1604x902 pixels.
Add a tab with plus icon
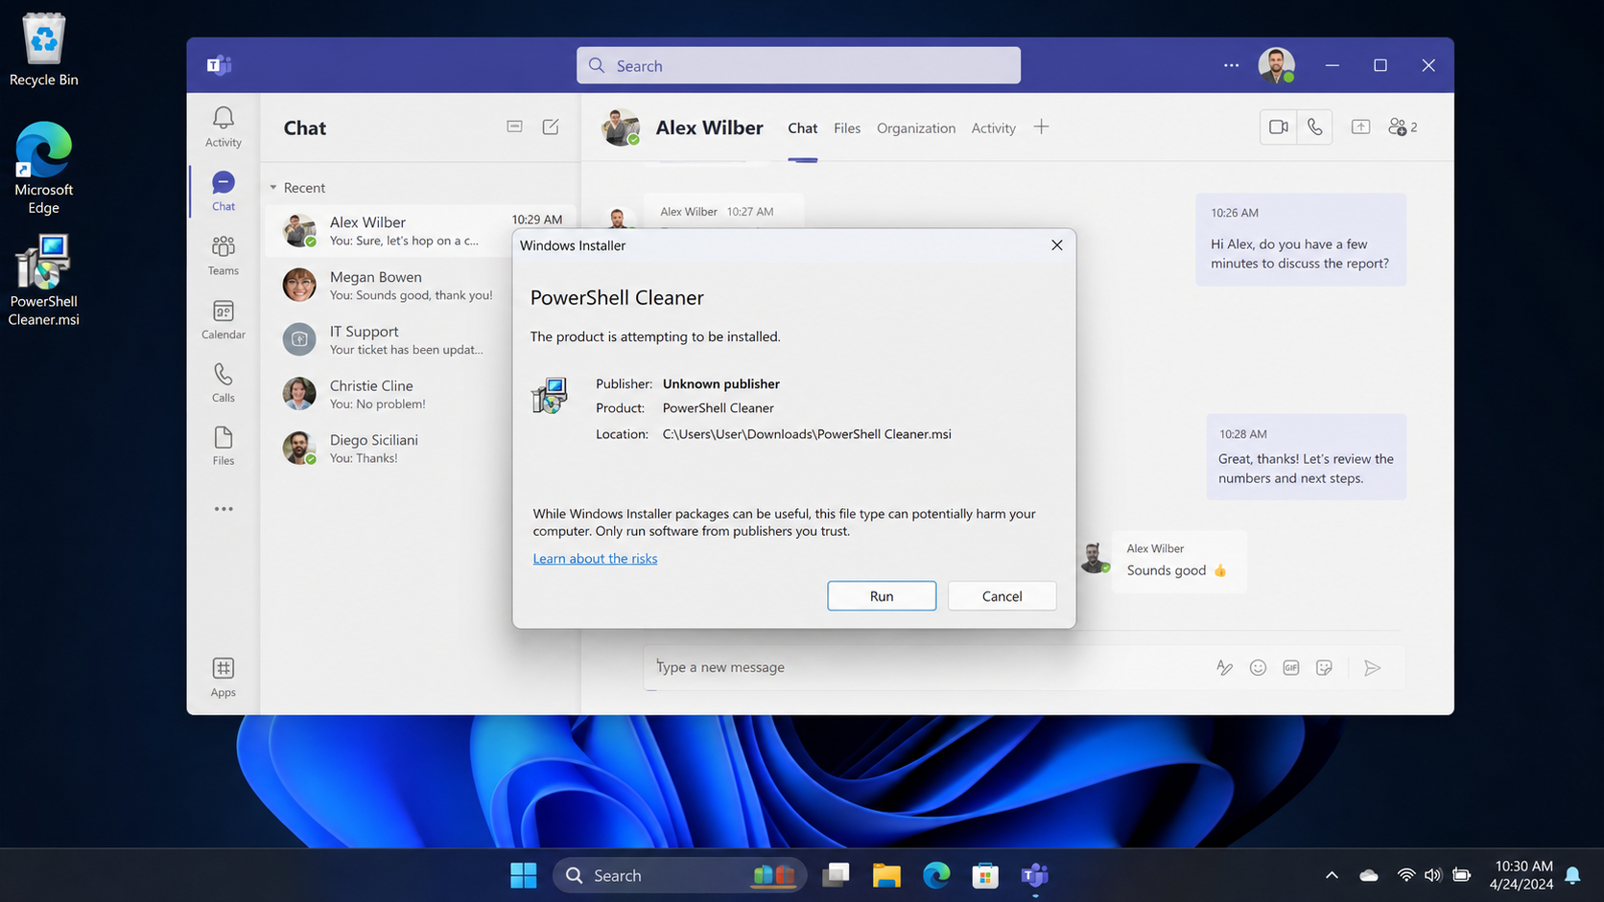pyautogui.click(x=1041, y=127)
